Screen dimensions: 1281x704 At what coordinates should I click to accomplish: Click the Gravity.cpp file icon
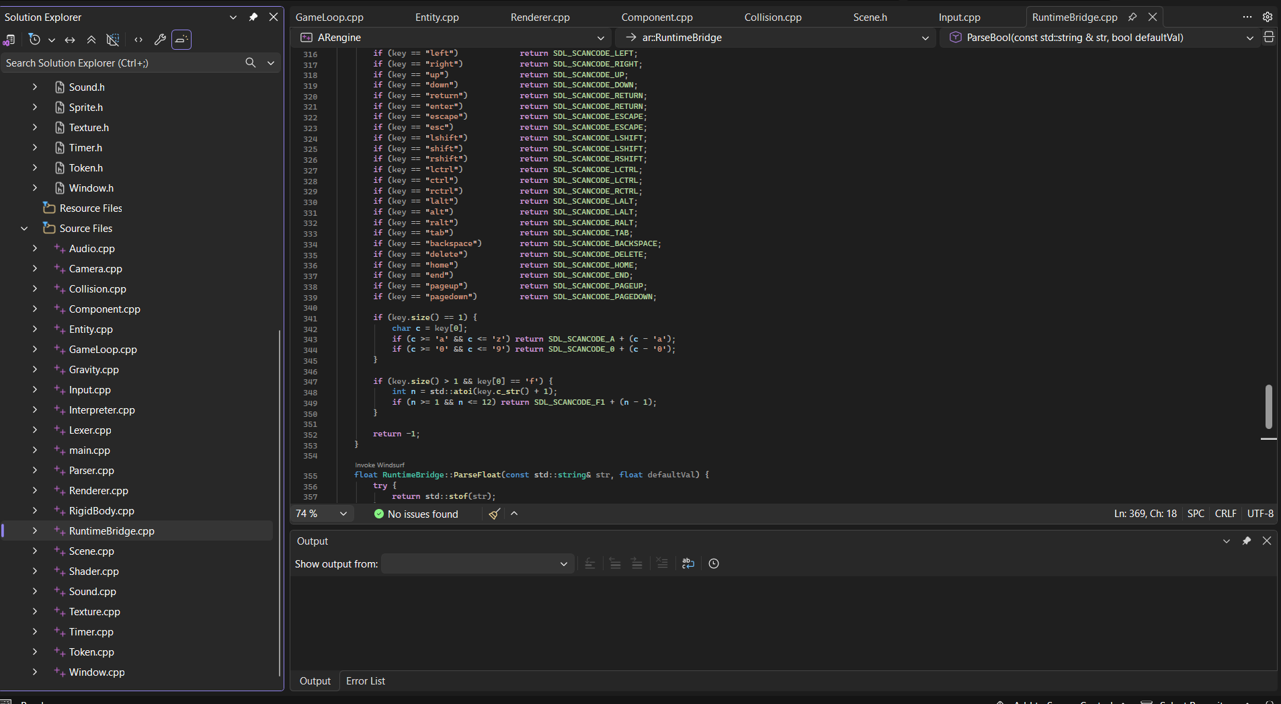[60, 369]
